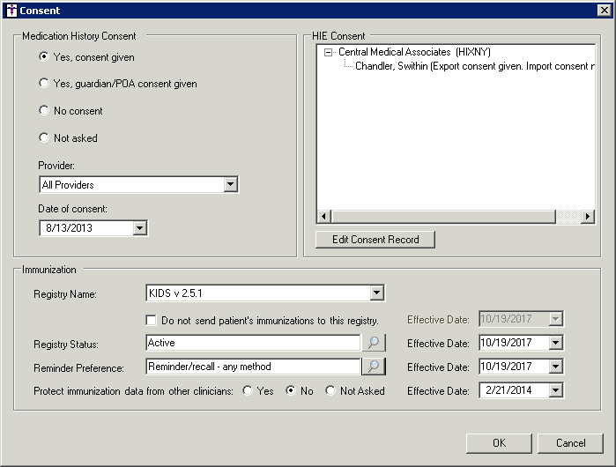The image size is (616, 467).
Task: Enable 'Do not send patient's immunizations' checkbox
Action: point(152,320)
